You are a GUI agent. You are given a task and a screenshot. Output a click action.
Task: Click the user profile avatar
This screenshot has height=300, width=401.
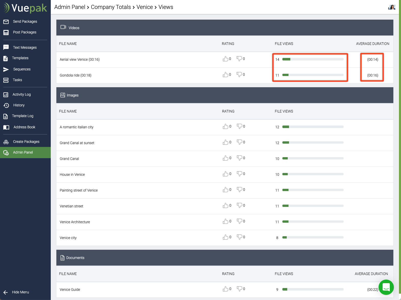(392, 7)
